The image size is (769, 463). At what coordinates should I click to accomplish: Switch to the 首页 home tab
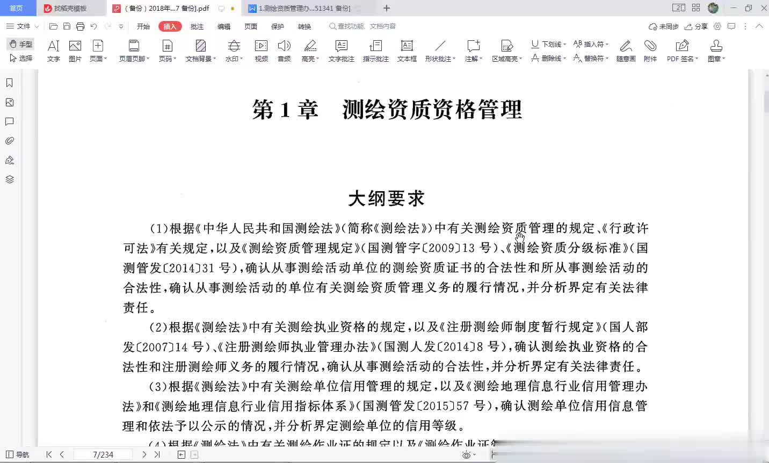(x=17, y=8)
